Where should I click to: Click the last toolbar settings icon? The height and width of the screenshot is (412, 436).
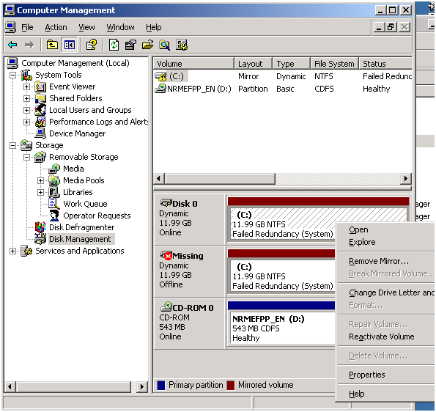182,45
